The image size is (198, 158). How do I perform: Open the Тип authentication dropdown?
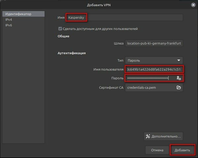pyautogui.click(x=154, y=60)
